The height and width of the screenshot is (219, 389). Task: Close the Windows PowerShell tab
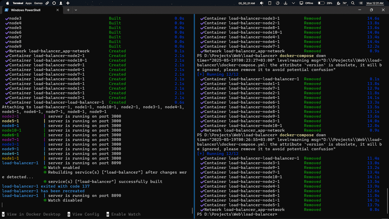58,10
